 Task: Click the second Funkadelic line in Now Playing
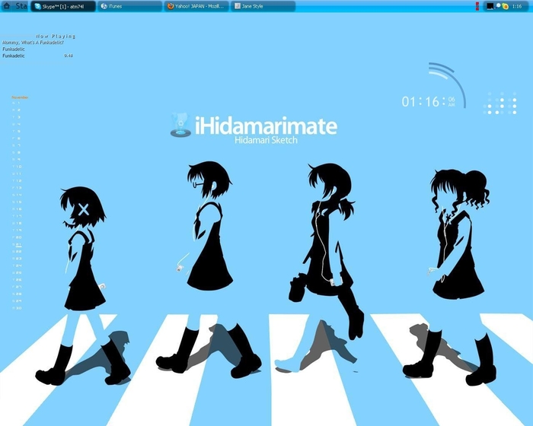click(x=14, y=56)
